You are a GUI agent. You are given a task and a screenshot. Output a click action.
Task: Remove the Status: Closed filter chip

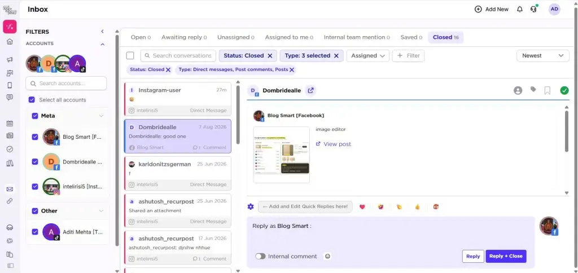[168, 69]
